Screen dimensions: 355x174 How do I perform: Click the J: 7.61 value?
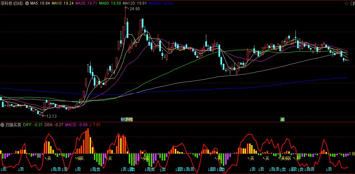click(95, 125)
